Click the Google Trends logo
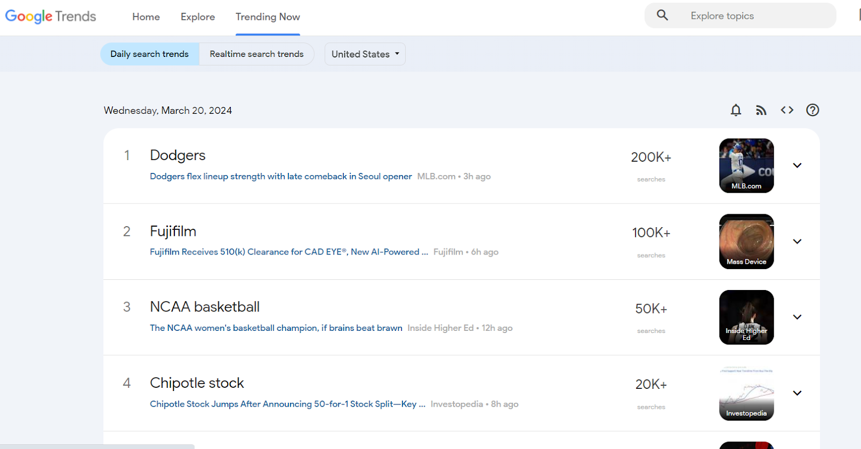Viewport: 861px width, 449px height. (x=51, y=17)
